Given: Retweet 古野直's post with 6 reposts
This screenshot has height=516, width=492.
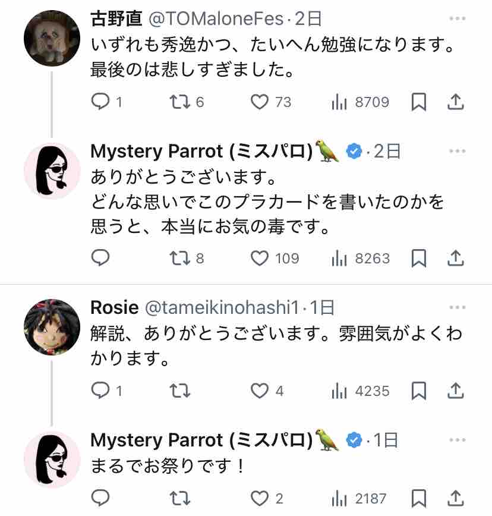Looking at the screenshot, I should click(x=178, y=102).
